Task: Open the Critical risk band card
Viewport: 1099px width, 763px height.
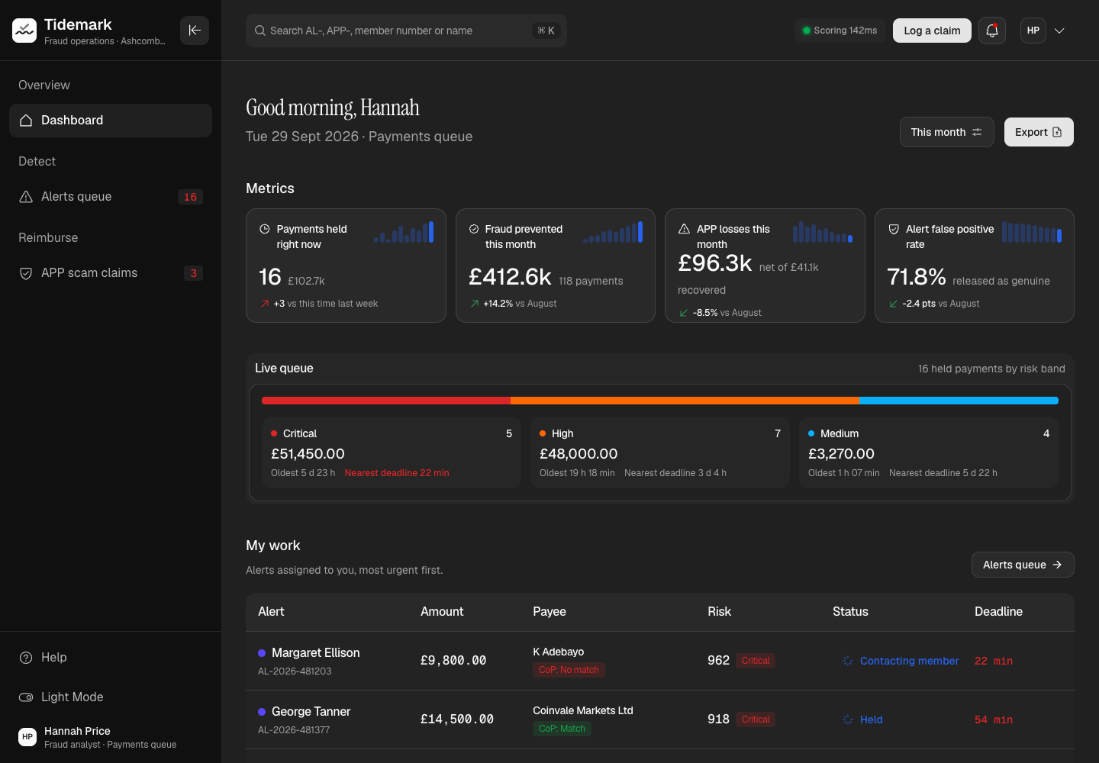Action: point(392,452)
